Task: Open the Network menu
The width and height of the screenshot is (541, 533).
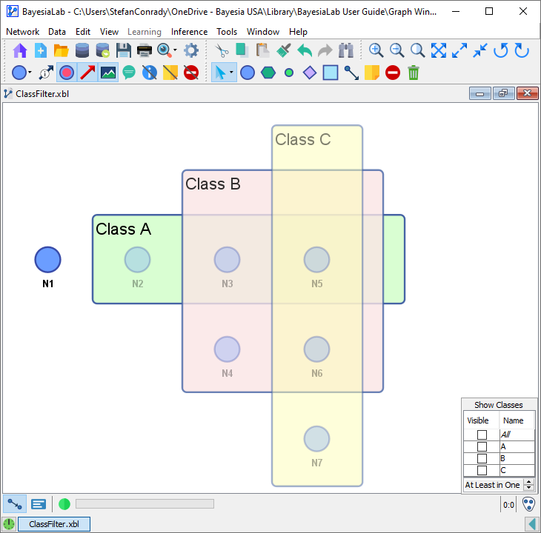Action: tap(22, 32)
